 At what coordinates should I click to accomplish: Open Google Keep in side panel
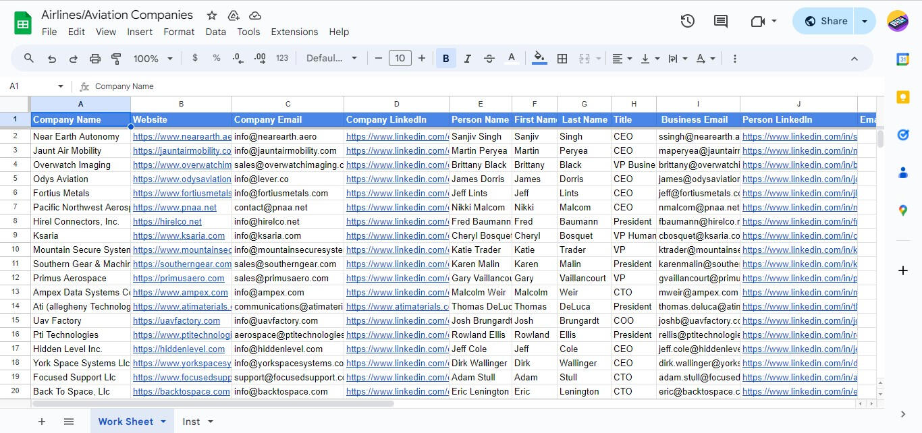[x=903, y=97]
